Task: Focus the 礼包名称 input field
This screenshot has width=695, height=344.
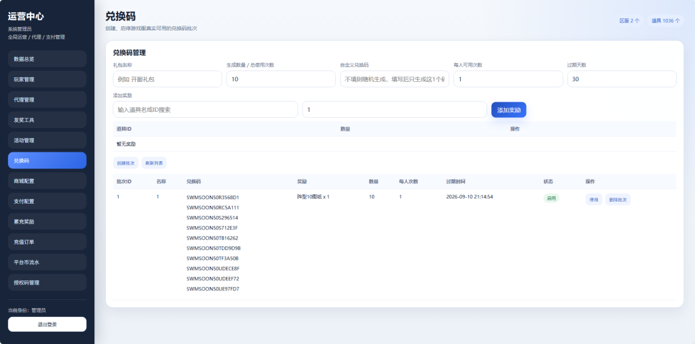Action: (168, 79)
